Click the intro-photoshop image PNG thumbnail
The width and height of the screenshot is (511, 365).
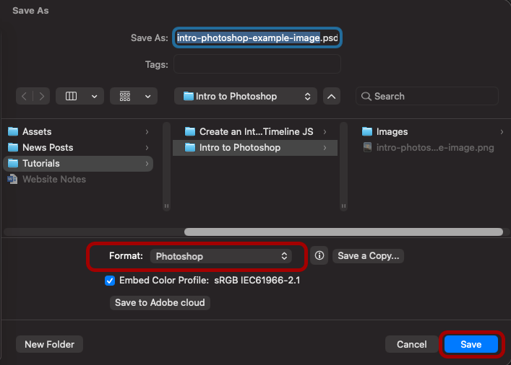(367, 147)
